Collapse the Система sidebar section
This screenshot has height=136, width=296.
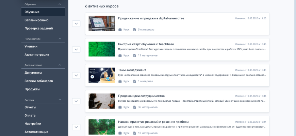tap(60, 100)
